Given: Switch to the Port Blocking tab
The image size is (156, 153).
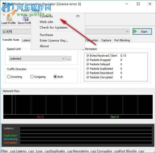Looking at the screenshot, I should [122, 40].
